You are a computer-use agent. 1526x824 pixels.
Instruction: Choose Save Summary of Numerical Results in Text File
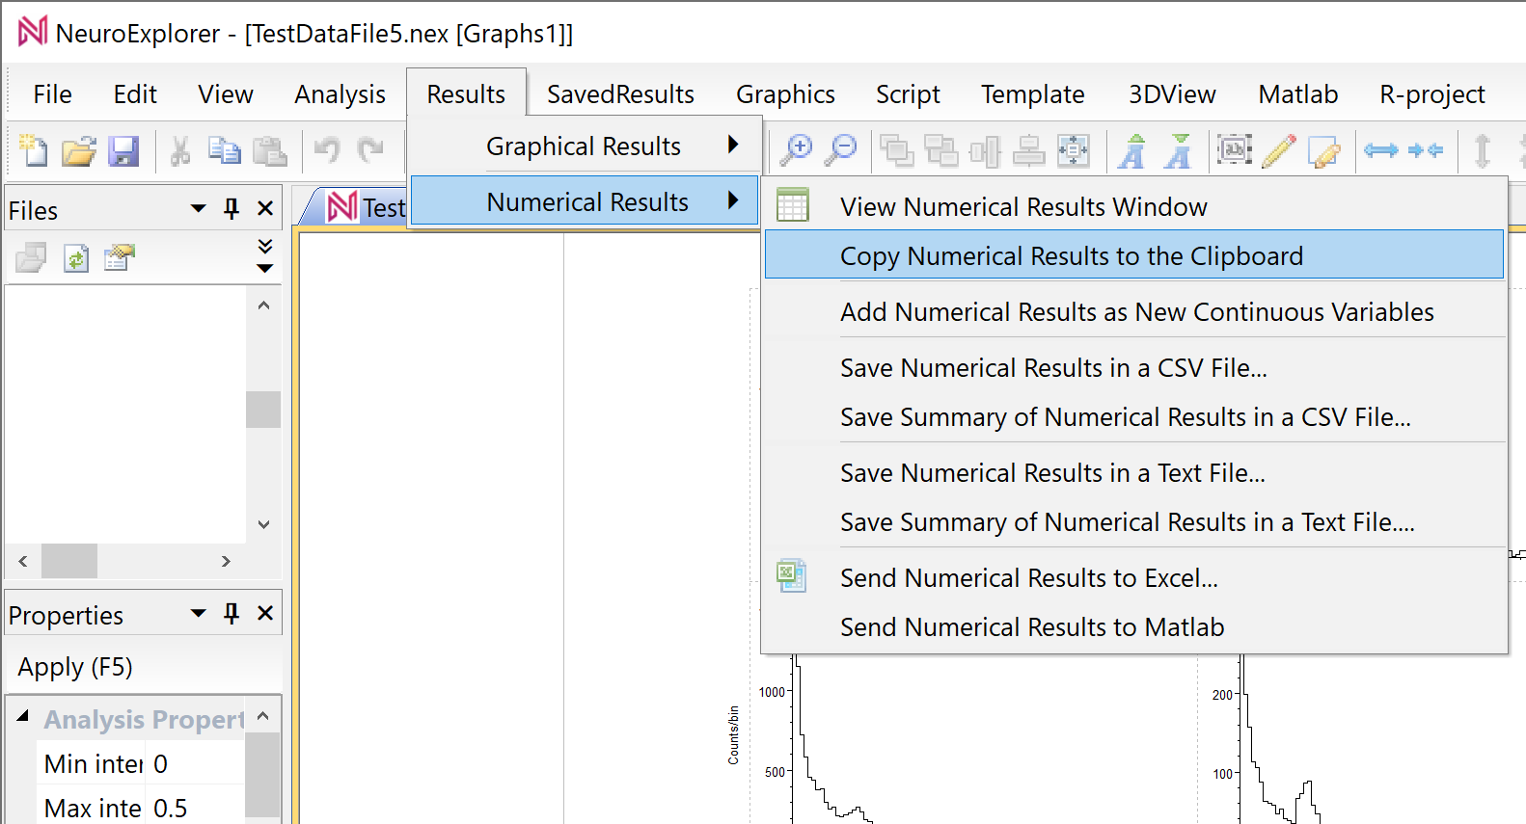click(x=1134, y=521)
